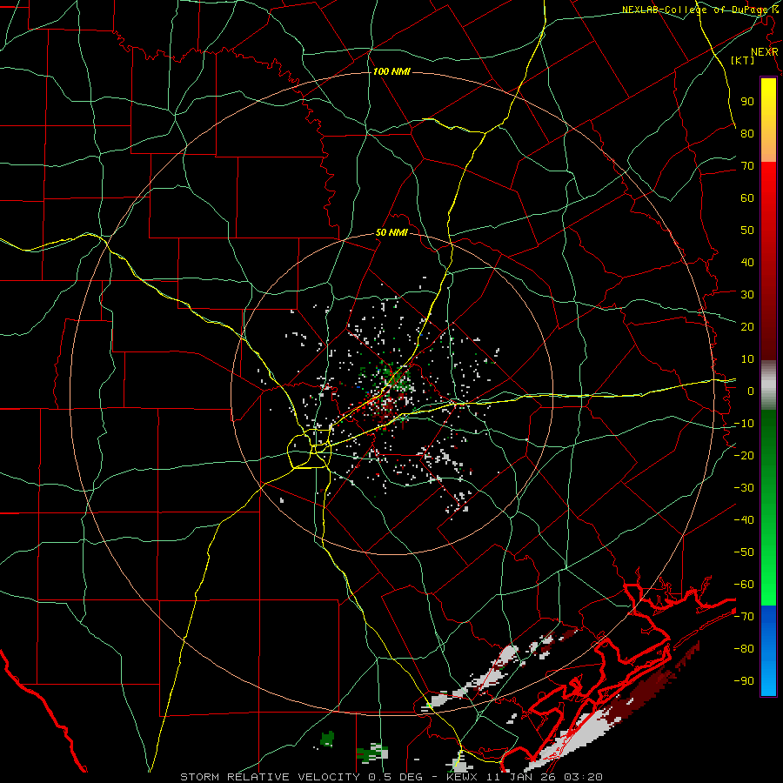Pick the bright red 60-70 color bar segment
Viewport: 783px width, 783px height.
(x=768, y=180)
